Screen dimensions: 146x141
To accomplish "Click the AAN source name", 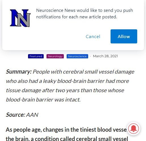I will click(32, 115).
